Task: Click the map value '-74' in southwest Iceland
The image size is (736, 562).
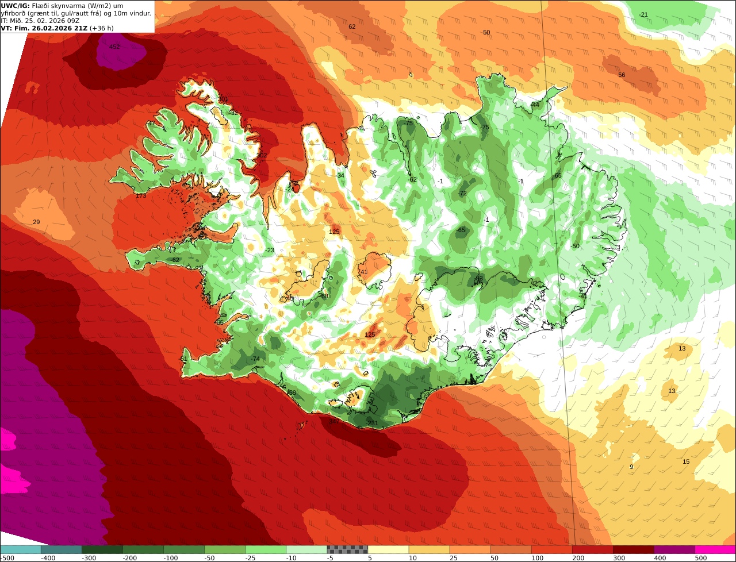Action: pyautogui.click(x=255, y=359)
